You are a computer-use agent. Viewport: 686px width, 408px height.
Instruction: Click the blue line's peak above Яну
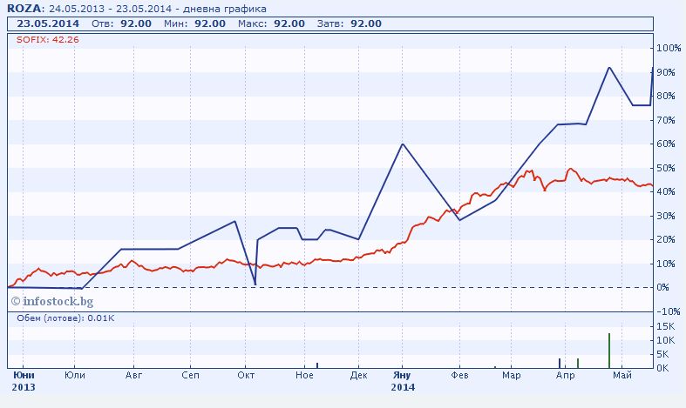pyautogui.click(x=403, y=144)
